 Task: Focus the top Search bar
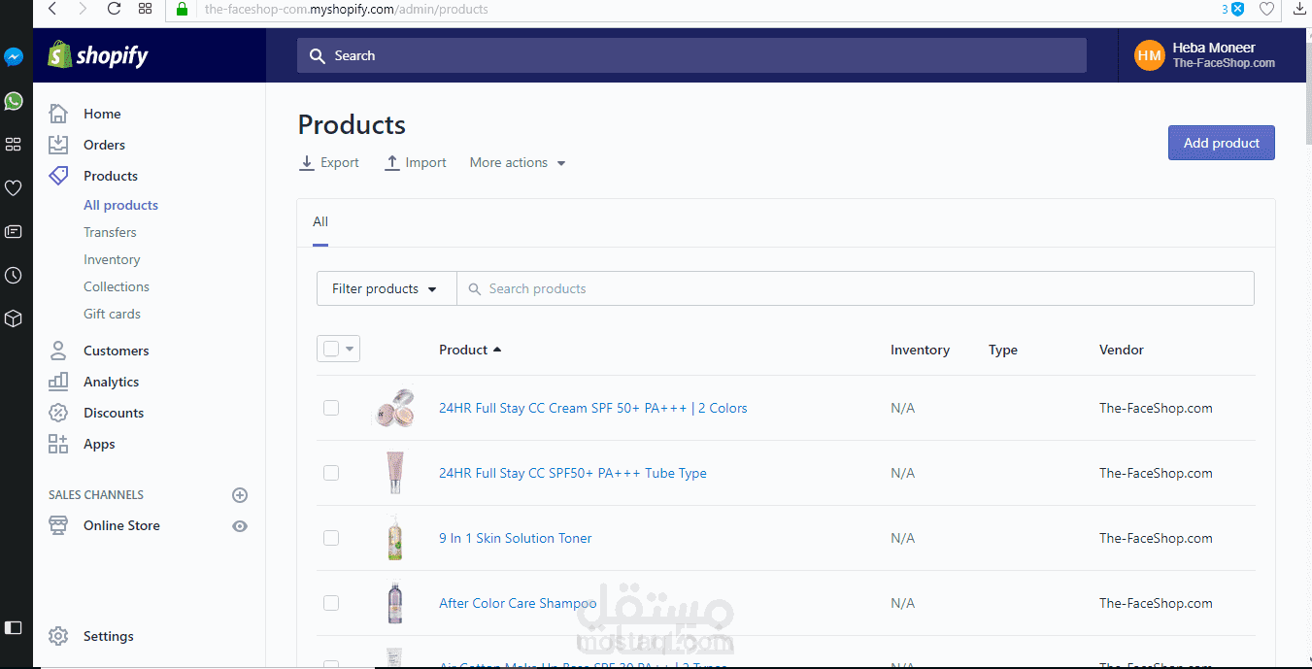coord(691,55)
